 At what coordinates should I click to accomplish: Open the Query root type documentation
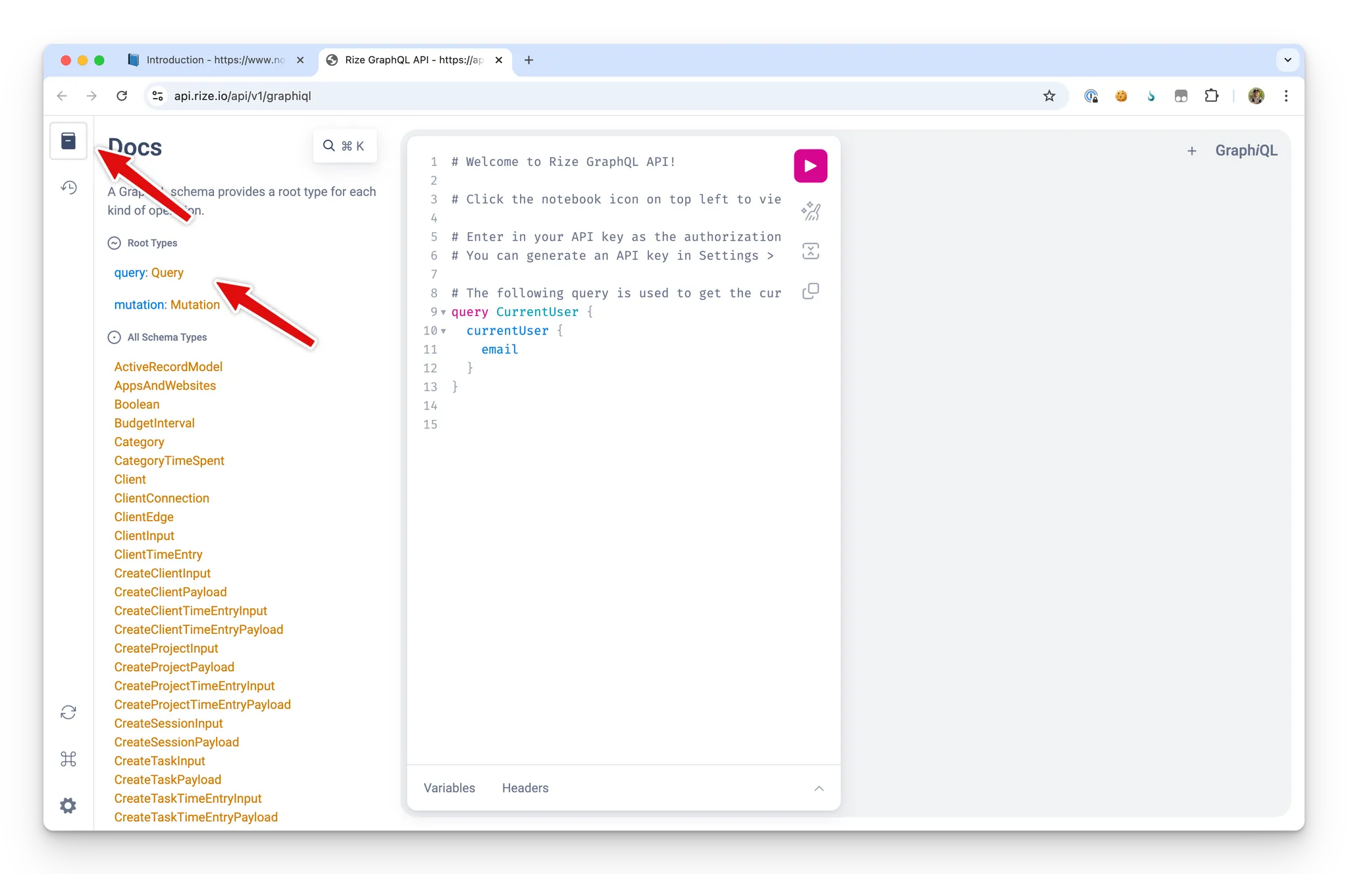click(167, 272)
